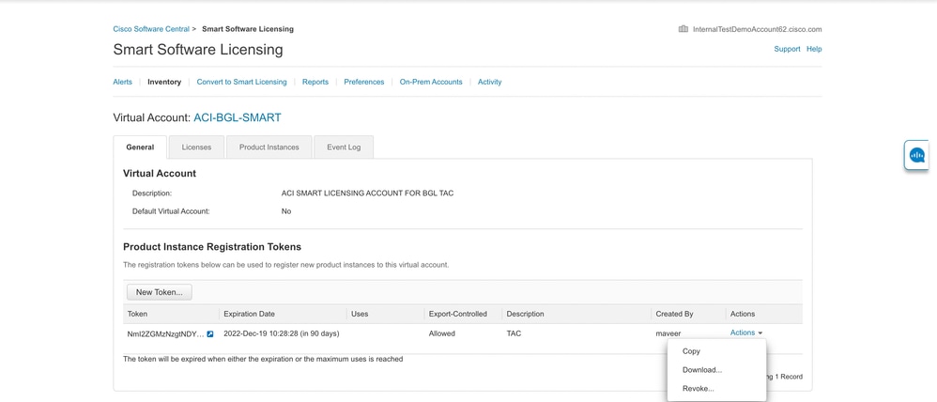Screen dimensions: 937x402
Task: Open the Cisco Software Central breadcrumb link
Action: (151, 29)
